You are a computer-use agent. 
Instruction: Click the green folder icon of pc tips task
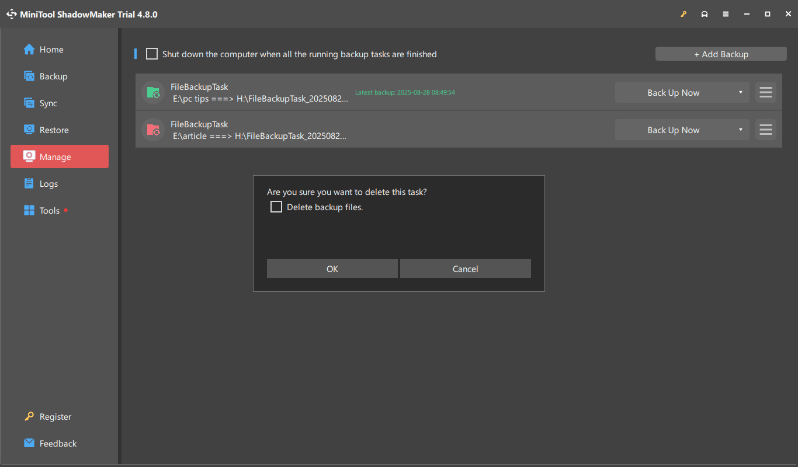[x=152, y=92]
